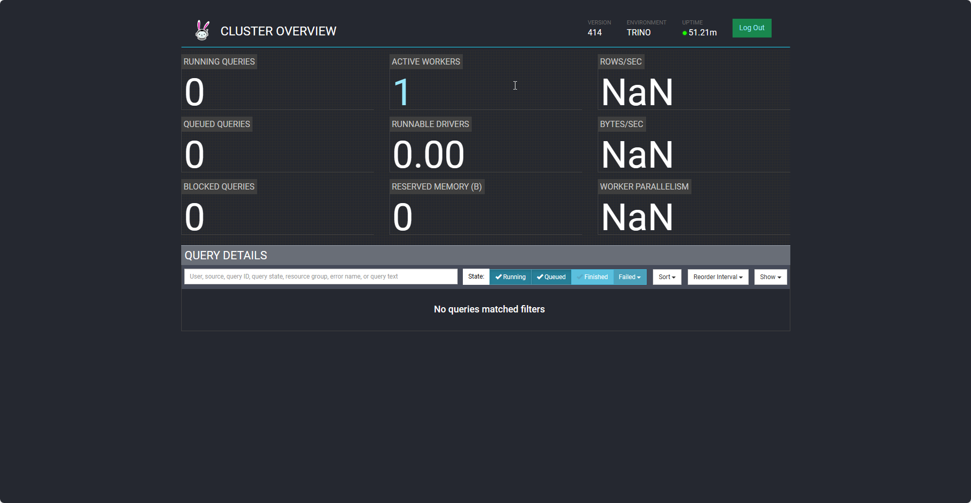Open the Failed state dropdown

pyautogui.click(x=629, y=277)
